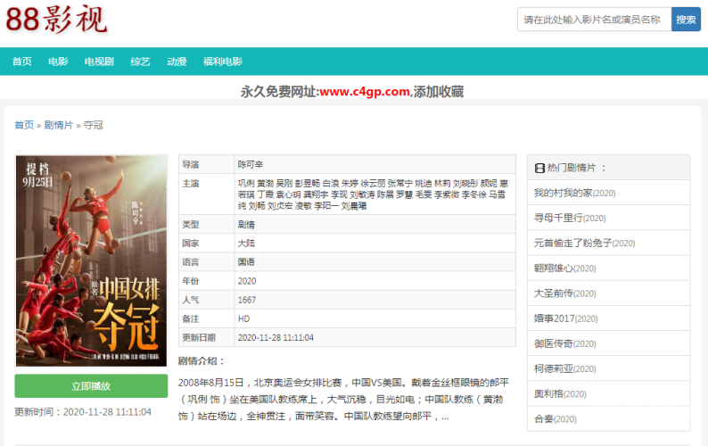Image resolution: width=708 pixels, height=446 pixels.
Task: Open the 福利电影 navigation item
Action: tap(223, 62)
